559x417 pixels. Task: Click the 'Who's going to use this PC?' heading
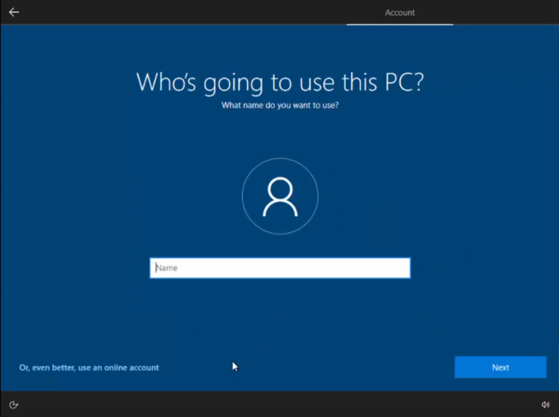(x=280, y=83)
